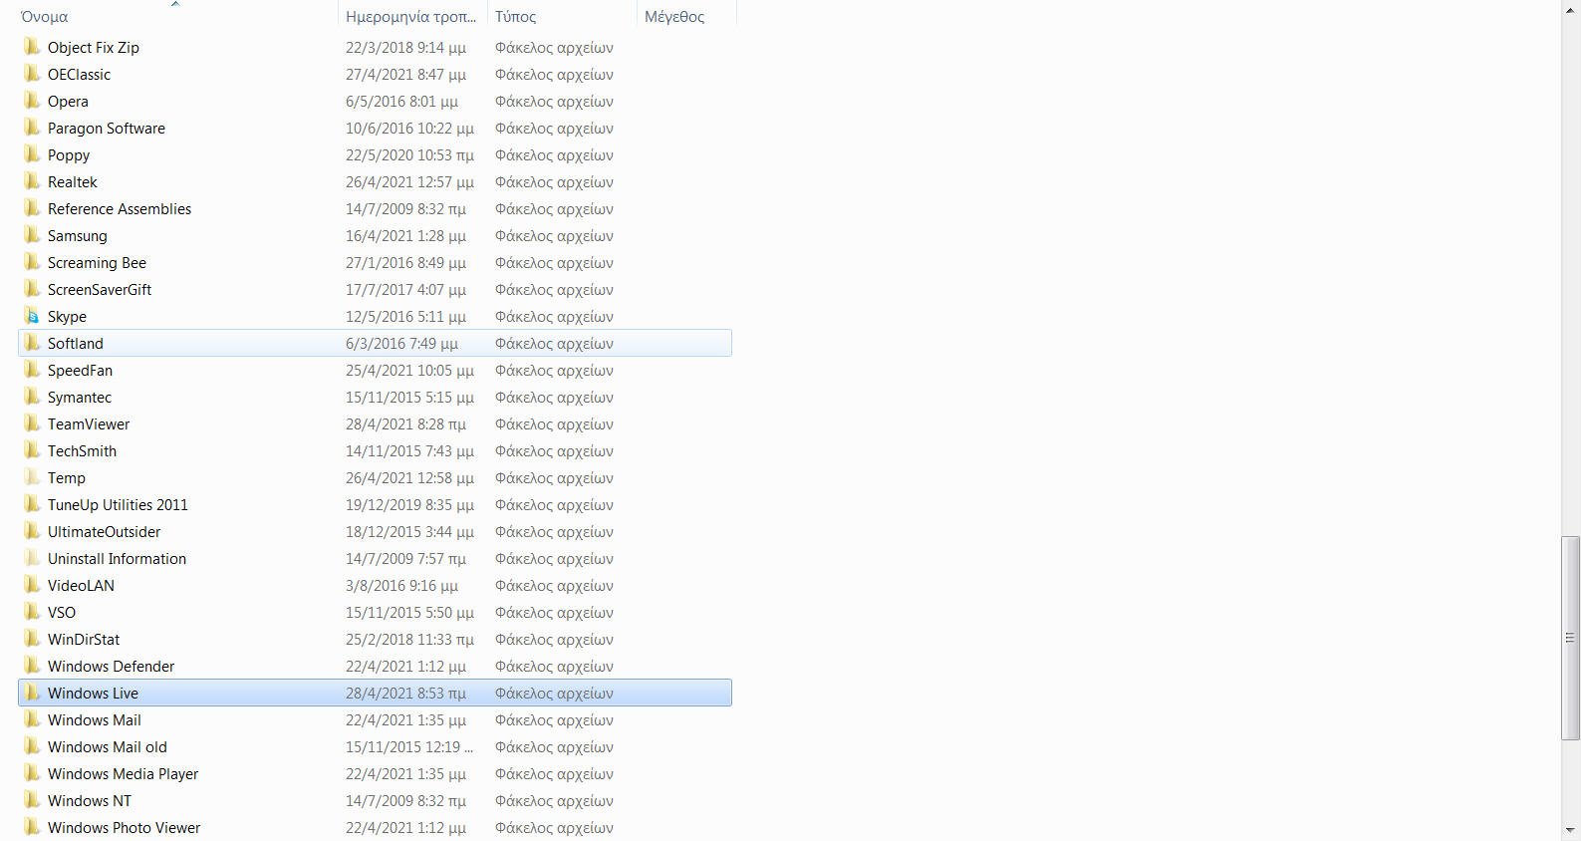This screenshot has height=841, width=1581.
Task: Click the date 27/4/2021 8:47 μμ
Action: click(405, 74)
